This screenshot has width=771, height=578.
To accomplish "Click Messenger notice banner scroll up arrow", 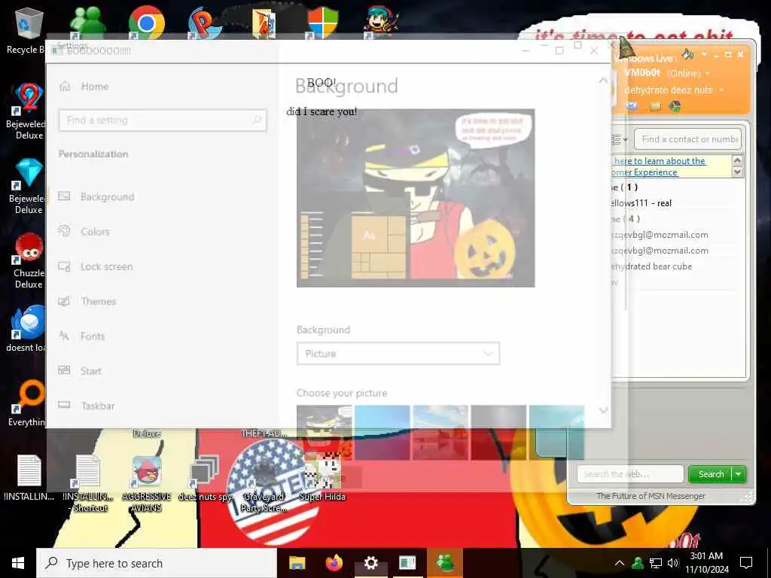I will tap(737, 160).
